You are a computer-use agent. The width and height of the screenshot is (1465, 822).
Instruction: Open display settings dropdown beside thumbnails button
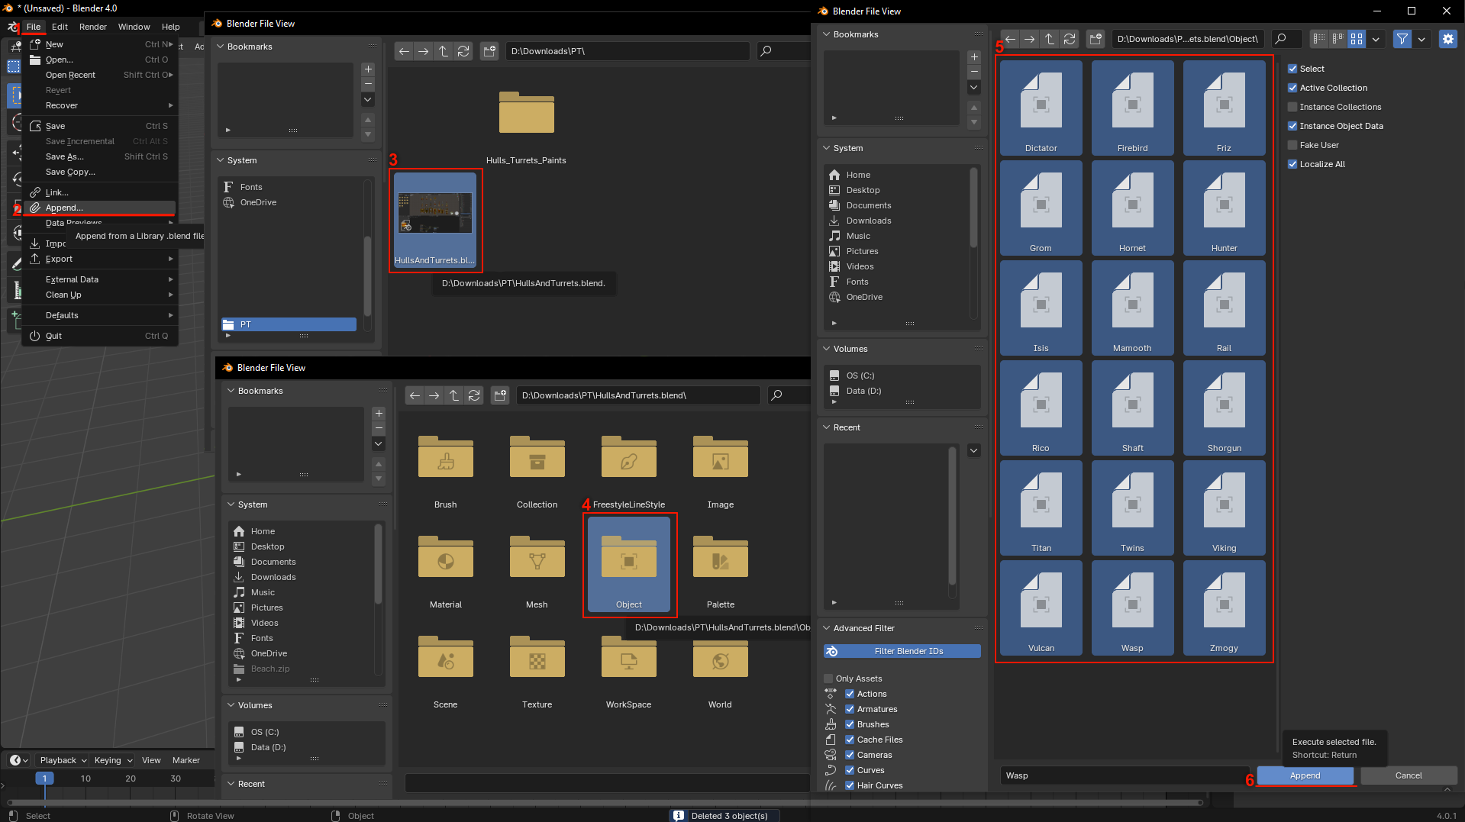pos(1376,39)
